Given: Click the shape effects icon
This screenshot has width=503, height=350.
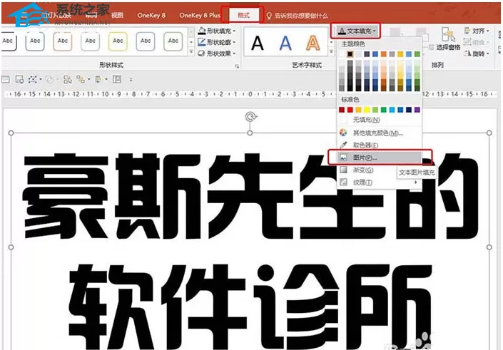Looking at the screenshot, I should click(201, 53).
